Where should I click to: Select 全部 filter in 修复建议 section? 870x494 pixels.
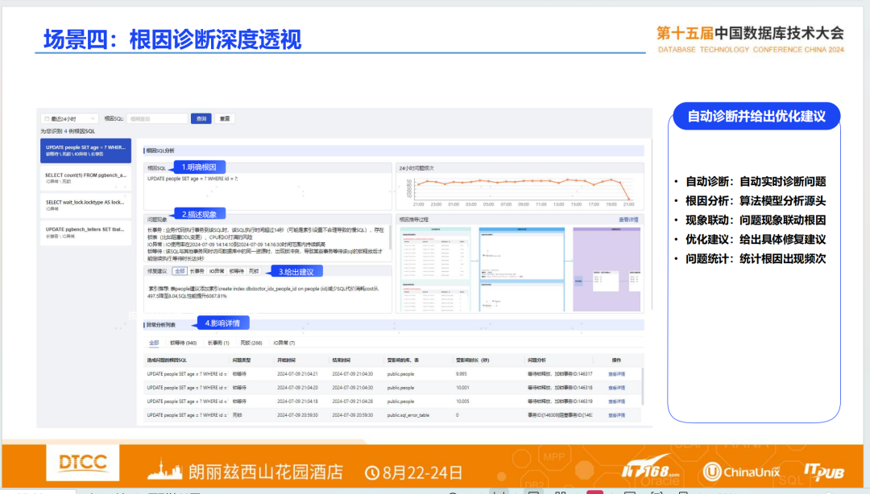pyautogui.click(x=179, y=271)
